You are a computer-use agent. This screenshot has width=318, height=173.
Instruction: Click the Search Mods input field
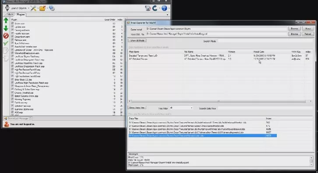tap(265, 41)
